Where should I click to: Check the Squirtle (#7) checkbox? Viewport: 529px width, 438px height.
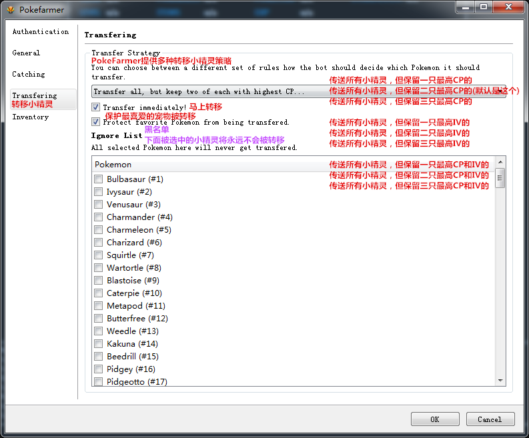(x=99, y=255)
